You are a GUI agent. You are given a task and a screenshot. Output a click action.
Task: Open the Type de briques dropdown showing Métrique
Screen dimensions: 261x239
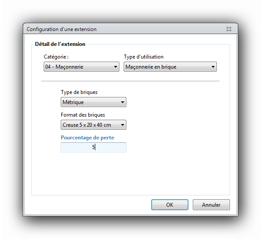[94, 102]
